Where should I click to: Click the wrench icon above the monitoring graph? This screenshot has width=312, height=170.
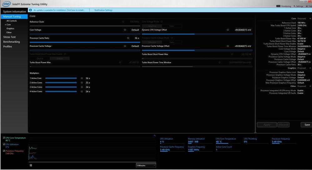[155, 135]
